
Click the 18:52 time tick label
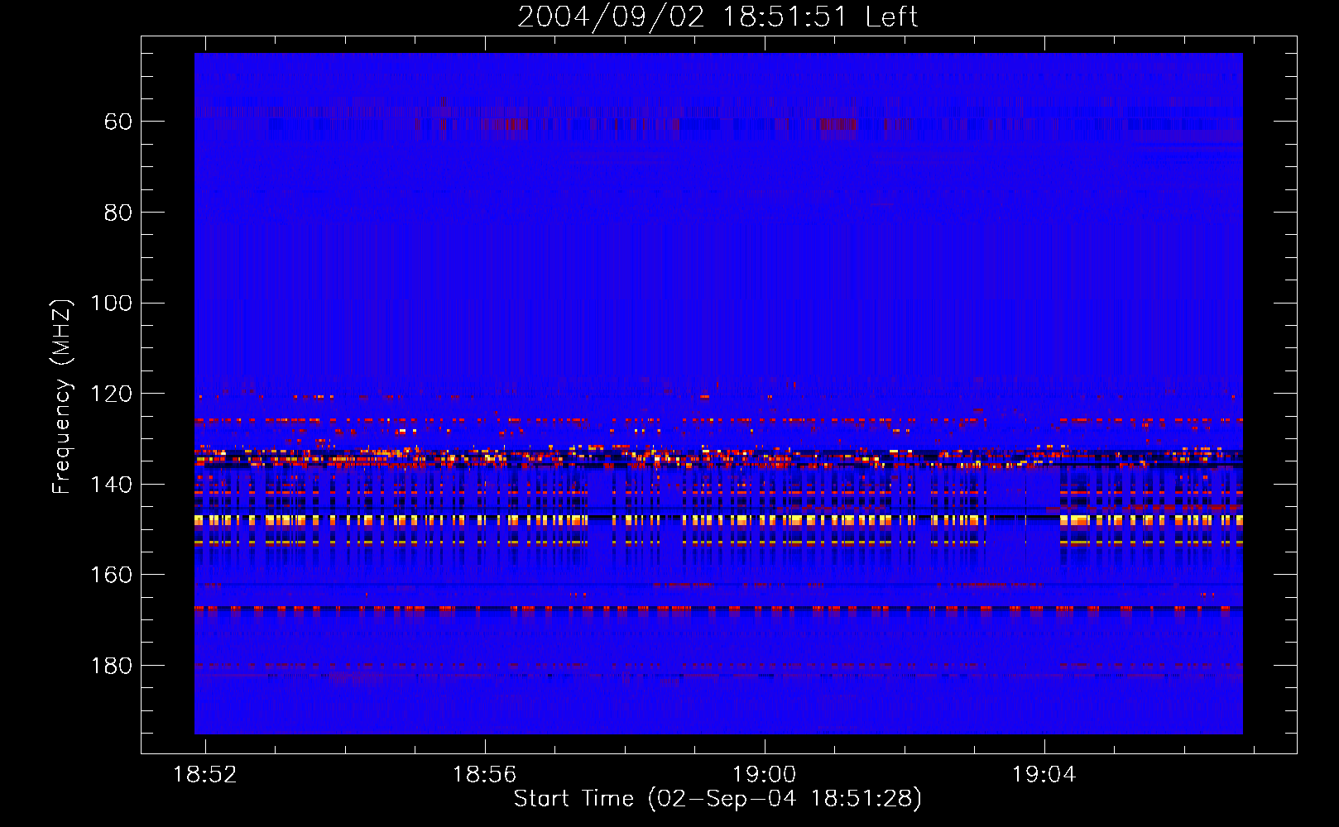click(204, 774)
